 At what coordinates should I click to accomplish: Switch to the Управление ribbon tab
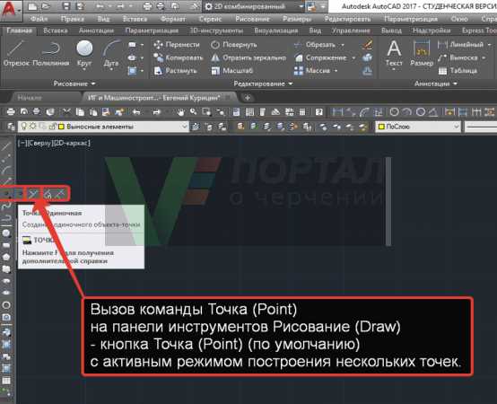pos(351,31)
